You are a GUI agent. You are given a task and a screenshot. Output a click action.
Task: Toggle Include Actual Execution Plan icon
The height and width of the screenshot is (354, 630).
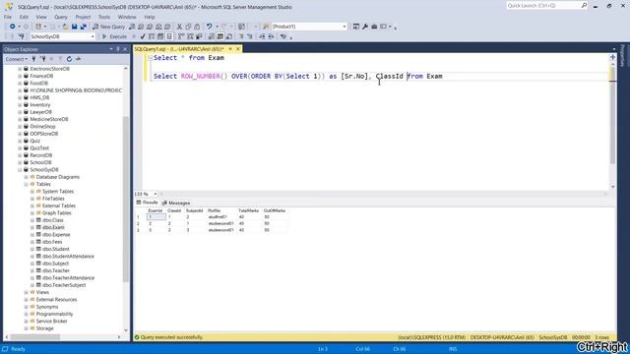[x=181, y=36]
